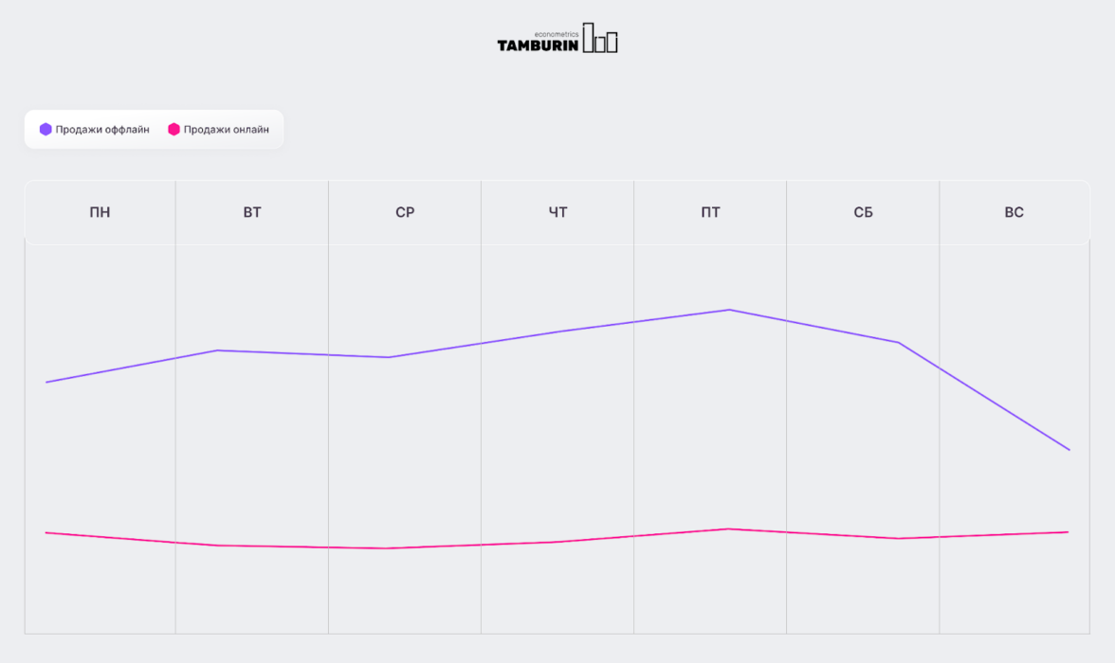Toggle the 'Продажи оффлайн' legend label
This screenshot has height=663, width=1115.
pyautogui.click(x=102, y=130)
